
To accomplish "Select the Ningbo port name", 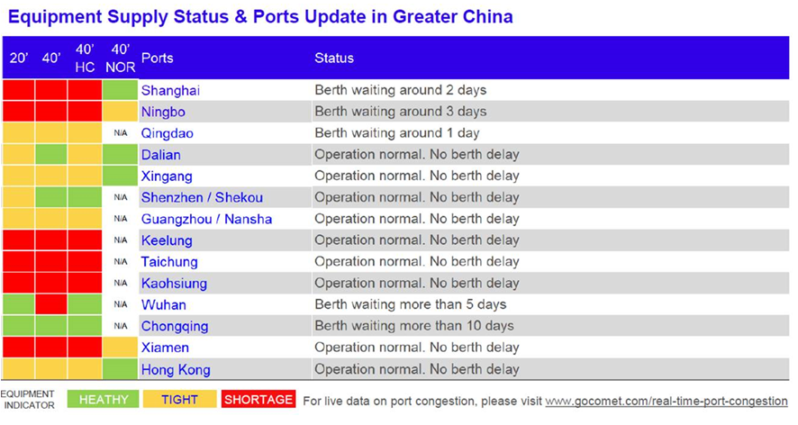I will coord(163,112).
